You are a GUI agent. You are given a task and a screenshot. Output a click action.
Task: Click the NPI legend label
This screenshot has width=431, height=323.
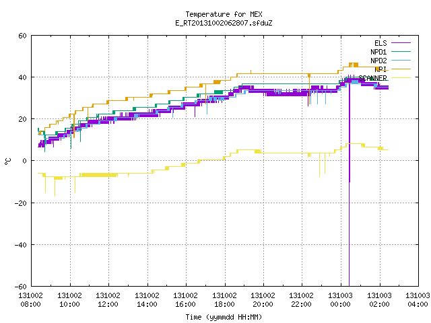tap(380, 69)
